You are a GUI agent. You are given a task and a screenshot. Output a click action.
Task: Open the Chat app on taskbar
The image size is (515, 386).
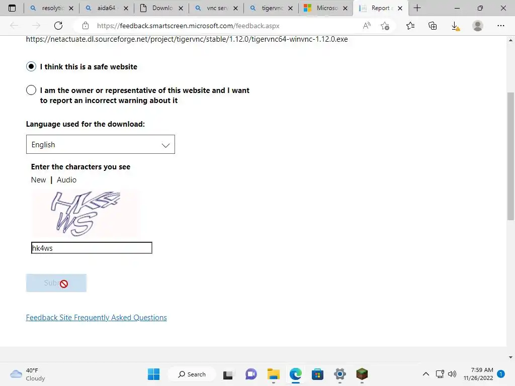[x=251, y=374]
